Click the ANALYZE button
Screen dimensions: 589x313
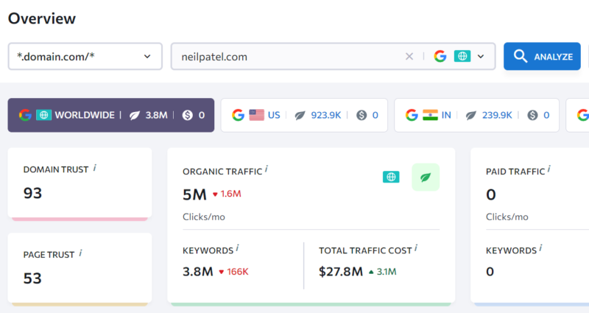[542, 57]
